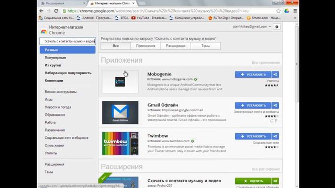Install the Twimbow app
The width and height of the screenshot is (335, 188).
click(x=253, y=136)
